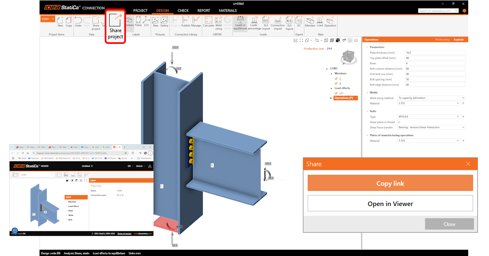Click the home view icon above the 3D scene

click(x=356, y=40)
